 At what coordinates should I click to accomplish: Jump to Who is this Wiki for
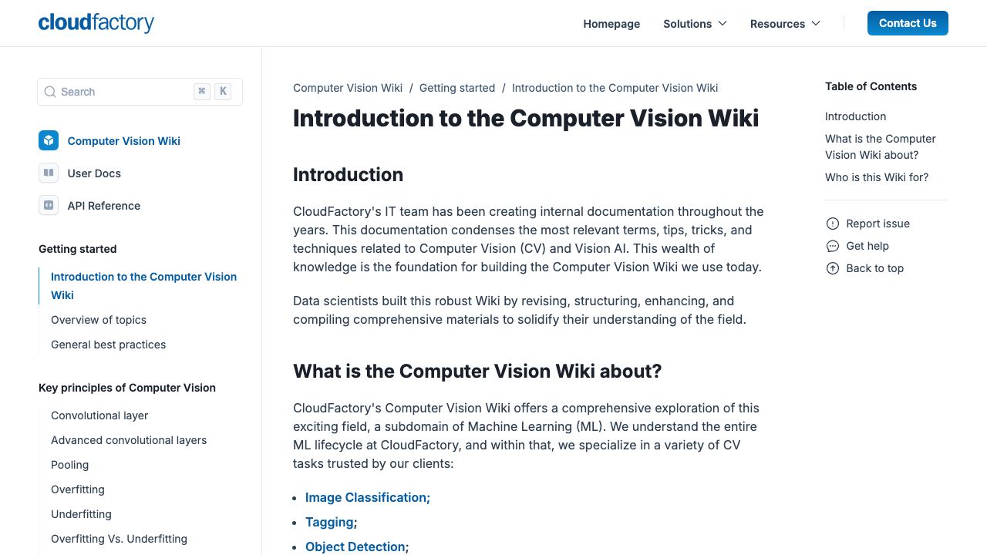[x=877, y=177]
